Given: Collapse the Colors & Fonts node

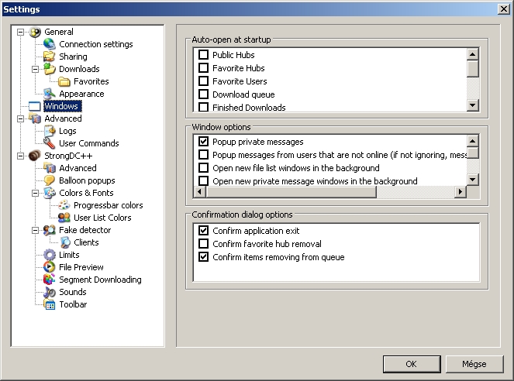Looking at the screenshot, I should click(x=36, y=193).
